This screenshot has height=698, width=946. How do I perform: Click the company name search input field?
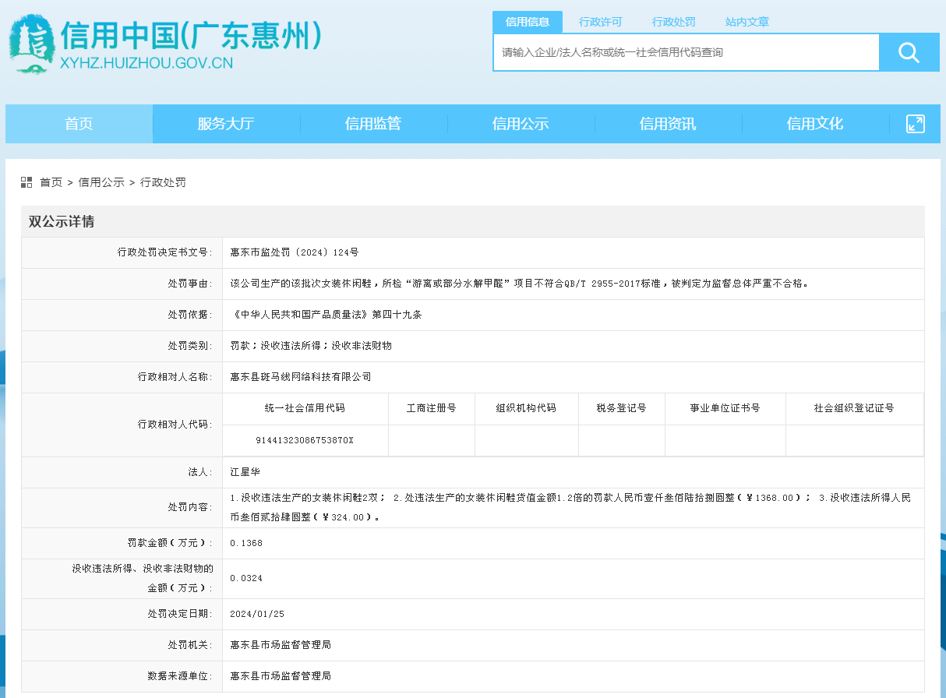tap(687, 52)
